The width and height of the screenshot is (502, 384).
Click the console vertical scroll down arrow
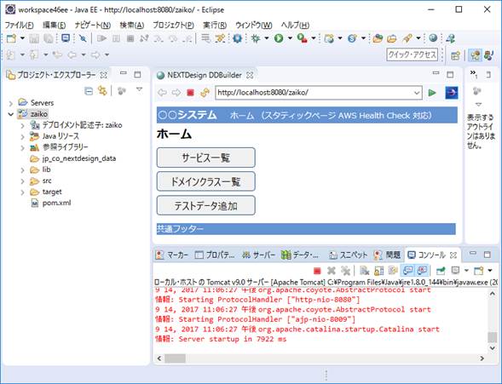pos(493,348)
